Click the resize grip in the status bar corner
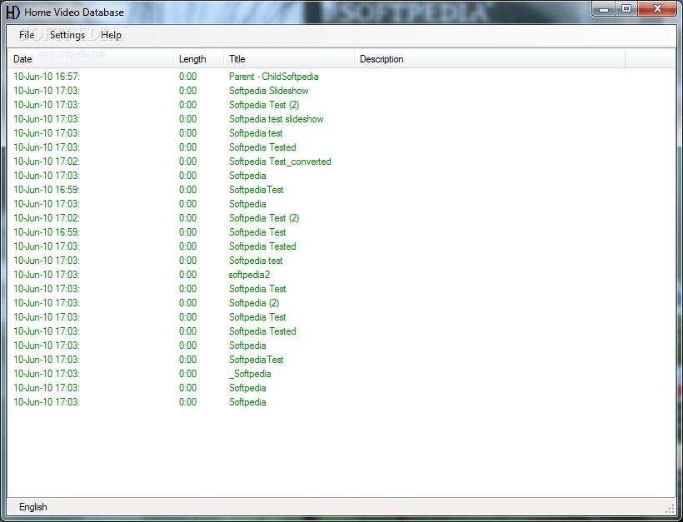 click(670, 509)
